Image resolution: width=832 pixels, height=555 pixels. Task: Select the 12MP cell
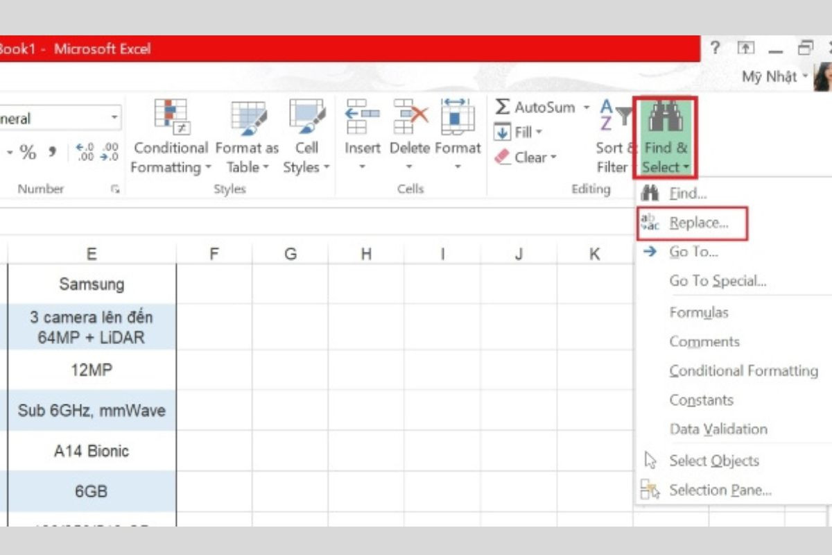click(92, 370)
